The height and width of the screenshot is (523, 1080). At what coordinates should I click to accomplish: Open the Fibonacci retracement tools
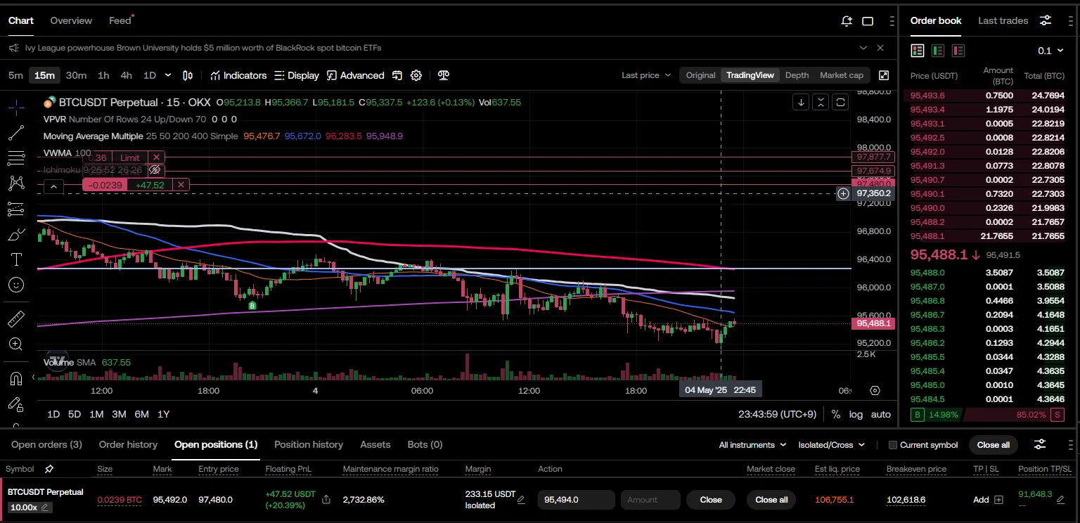pyautogui.click(x=16, y=158)
